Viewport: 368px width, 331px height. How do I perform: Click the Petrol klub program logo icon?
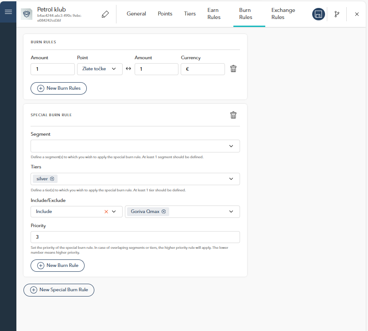click(x=27, y=14)
